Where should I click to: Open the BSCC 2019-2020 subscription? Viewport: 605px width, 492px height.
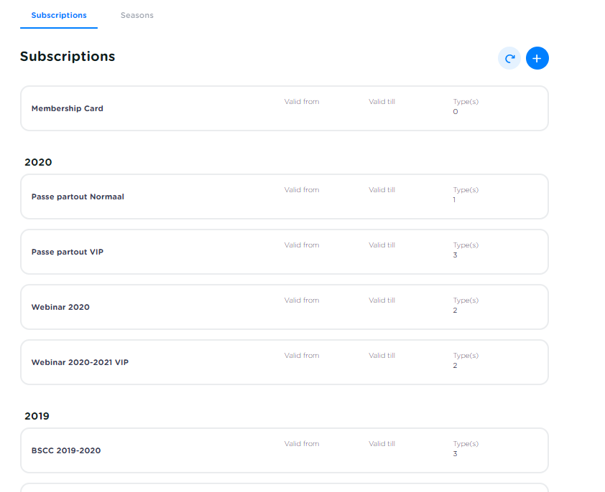66,451
